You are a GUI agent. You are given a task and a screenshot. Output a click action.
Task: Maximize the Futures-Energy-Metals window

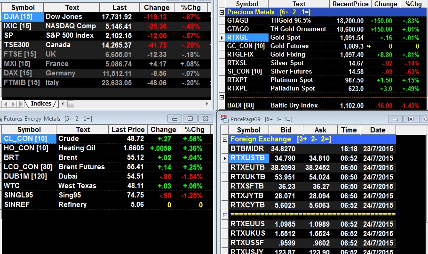pyautogui.click(x=190, y=119)
